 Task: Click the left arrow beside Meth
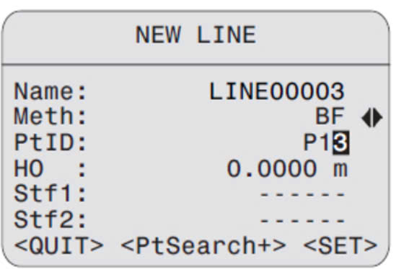[x=366, y=118]
